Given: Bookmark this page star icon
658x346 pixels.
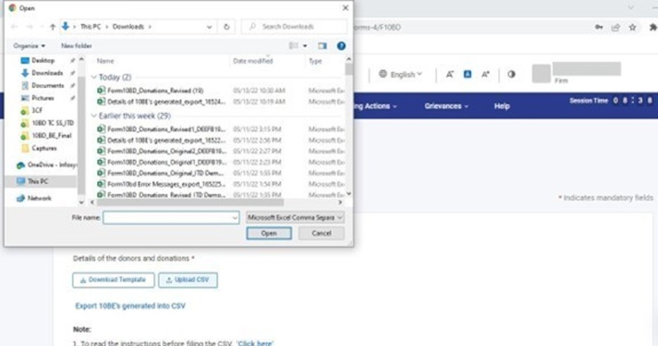Looking at the screenshot, I should coord(633,27).
